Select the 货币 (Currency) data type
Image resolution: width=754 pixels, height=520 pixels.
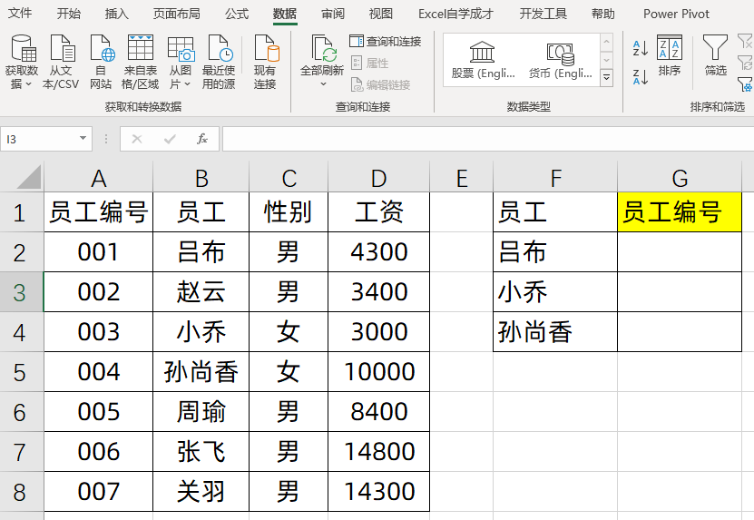560,60
